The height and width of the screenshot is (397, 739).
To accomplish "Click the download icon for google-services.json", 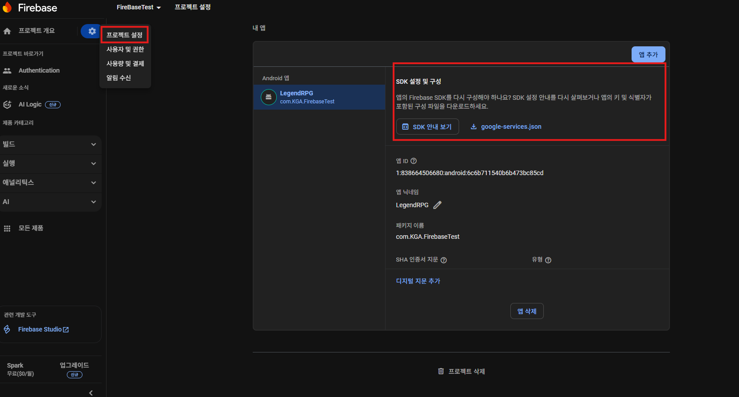I will (474, 127).
